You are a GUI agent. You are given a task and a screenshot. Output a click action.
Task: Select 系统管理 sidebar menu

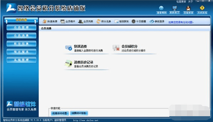click(22, 60)
